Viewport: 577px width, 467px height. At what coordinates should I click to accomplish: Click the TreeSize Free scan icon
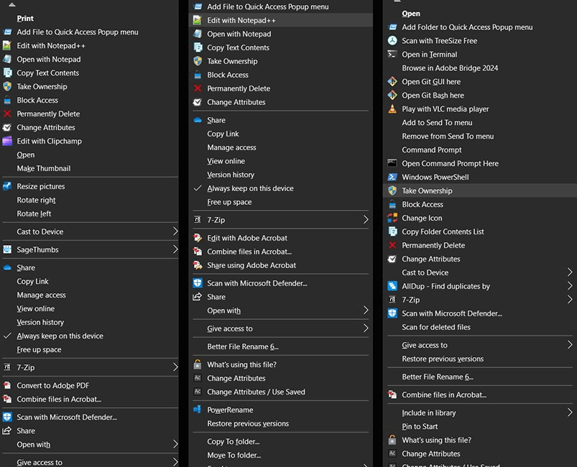coord(392,41)
